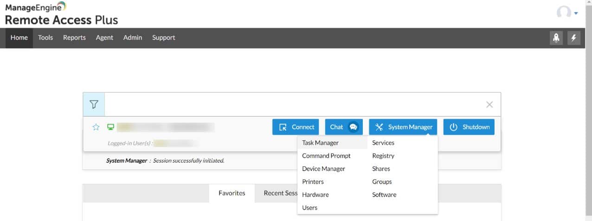The height and width of the screenshot is (221, 592).
Task: Open the Agent menu
Action: click(x=104, y=38)
